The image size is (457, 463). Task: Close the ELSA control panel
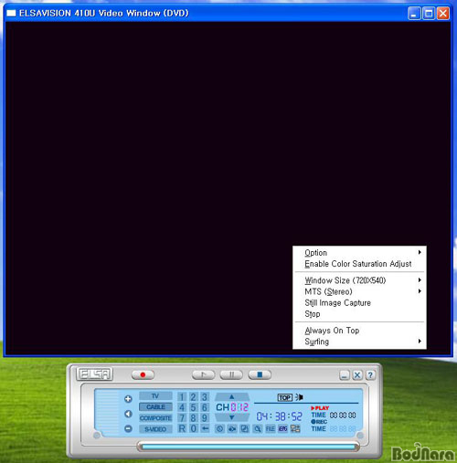click(357, 375)
